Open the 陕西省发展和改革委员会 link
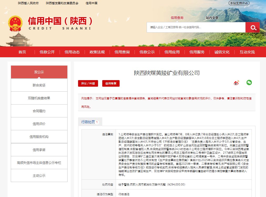Image resolution: width=266 pixels, height=197 pixels. [x=62, y=3]
